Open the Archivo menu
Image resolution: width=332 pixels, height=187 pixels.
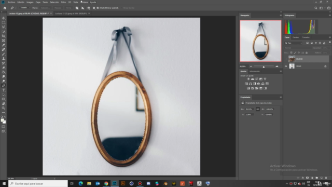tap(11, 2)
